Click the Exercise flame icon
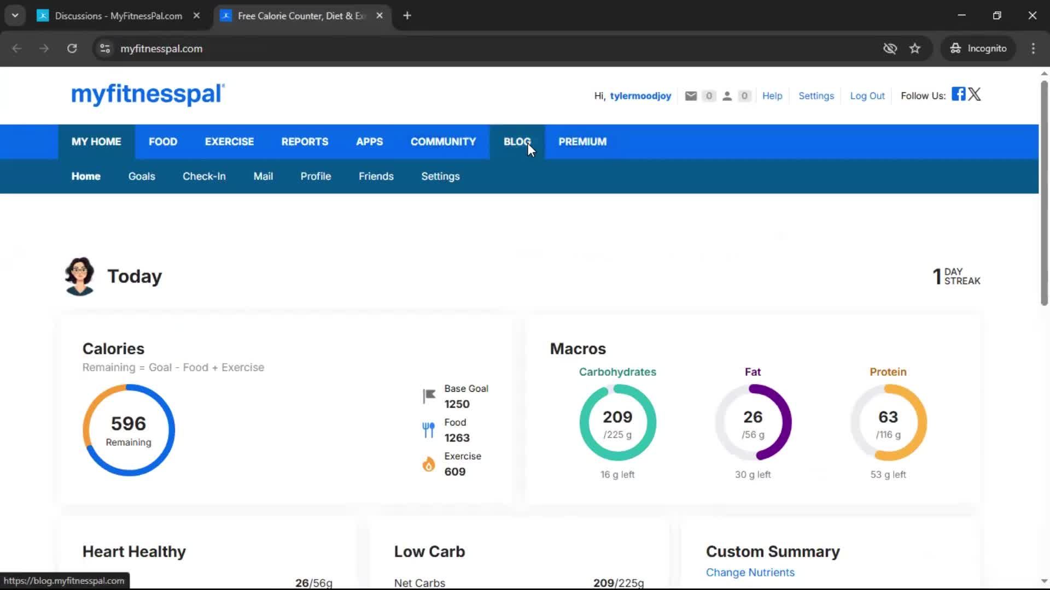1050x590 pixels. 429,464
